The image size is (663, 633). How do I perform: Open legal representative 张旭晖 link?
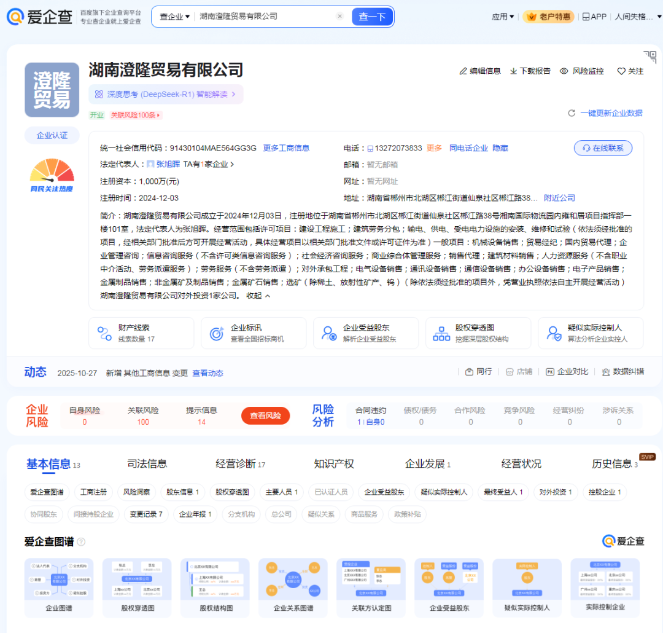point(168,164)
